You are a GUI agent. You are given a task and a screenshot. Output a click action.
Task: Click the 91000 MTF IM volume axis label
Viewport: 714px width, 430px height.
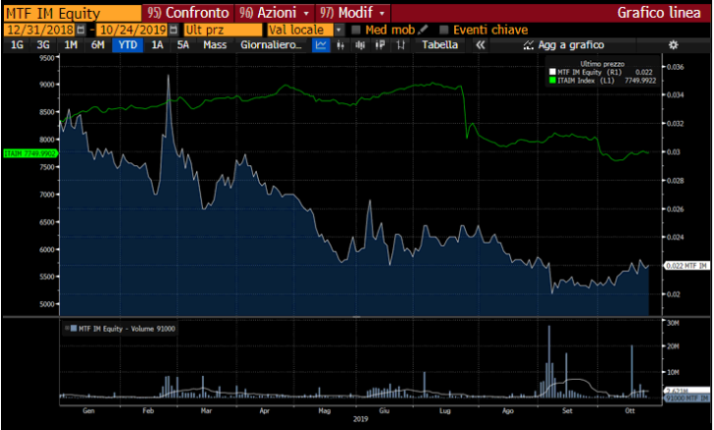686,399
